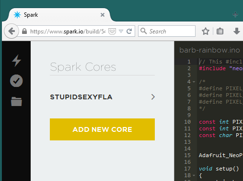Select the Spark browser tab
The width and height of the screenshot is (243, 181).
pos(59,15)
